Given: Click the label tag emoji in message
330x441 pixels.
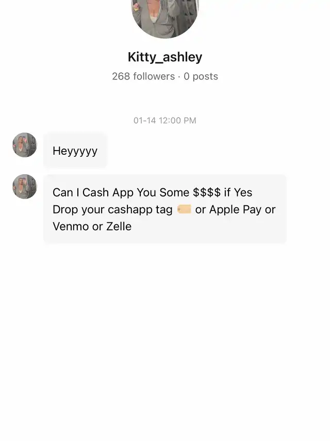Looking at the screenshot, I should [184, 209].
